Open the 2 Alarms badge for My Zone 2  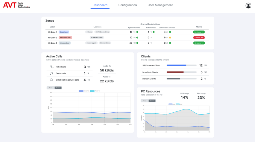click(199, 38)
